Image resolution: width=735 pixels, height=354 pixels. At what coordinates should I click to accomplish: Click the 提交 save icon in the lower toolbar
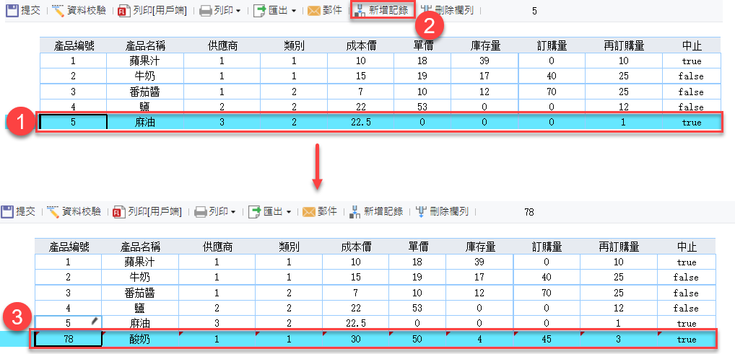[x=6, y=212]
